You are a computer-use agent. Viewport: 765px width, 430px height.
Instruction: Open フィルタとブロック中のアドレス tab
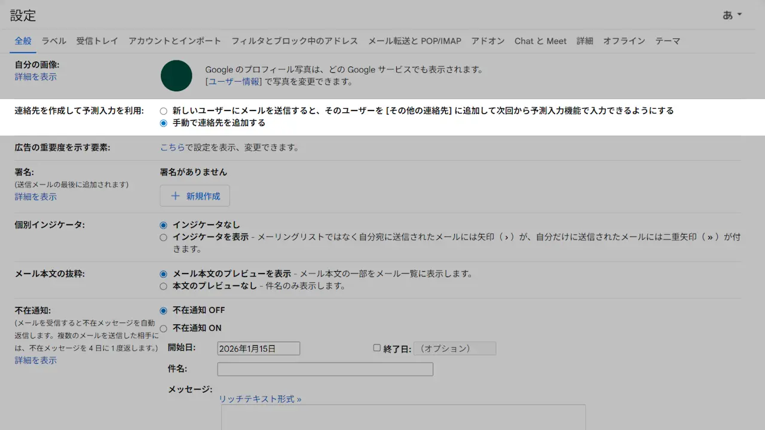(295, 41)
